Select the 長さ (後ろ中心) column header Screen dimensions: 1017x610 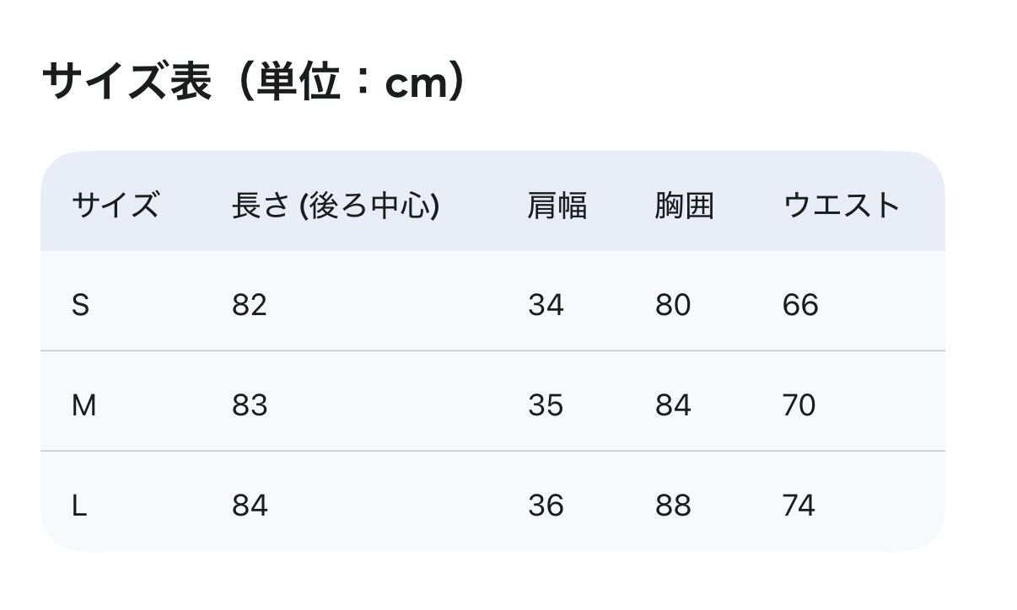(x=335, y=206)
